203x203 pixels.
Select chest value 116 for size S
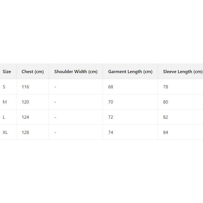tap(25, 87)
